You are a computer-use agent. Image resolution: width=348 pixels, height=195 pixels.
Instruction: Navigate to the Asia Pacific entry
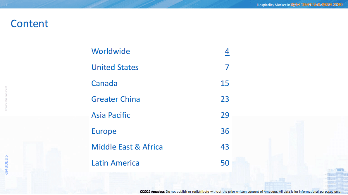[111, 115]
